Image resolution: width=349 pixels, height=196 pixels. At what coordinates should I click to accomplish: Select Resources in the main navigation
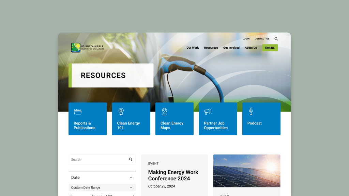211,48
